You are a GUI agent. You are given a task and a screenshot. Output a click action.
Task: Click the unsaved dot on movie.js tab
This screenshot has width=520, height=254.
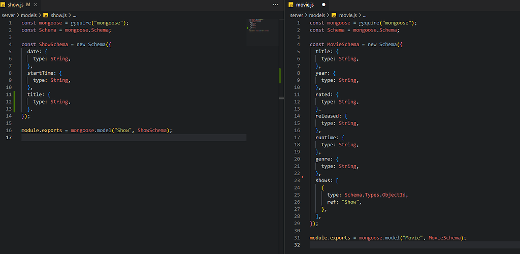point(323,5)
